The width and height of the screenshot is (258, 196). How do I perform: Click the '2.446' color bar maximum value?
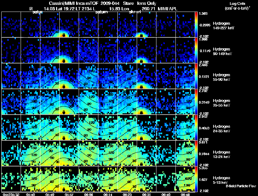203,65
